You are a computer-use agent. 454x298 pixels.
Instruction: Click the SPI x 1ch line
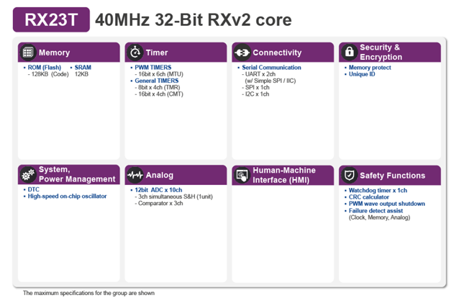tap(255, 88)
